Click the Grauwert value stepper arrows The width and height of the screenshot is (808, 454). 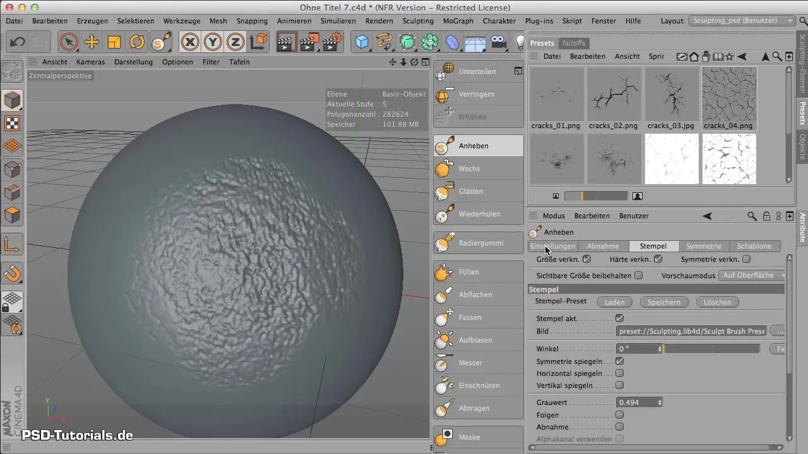(x=660, y=402)
